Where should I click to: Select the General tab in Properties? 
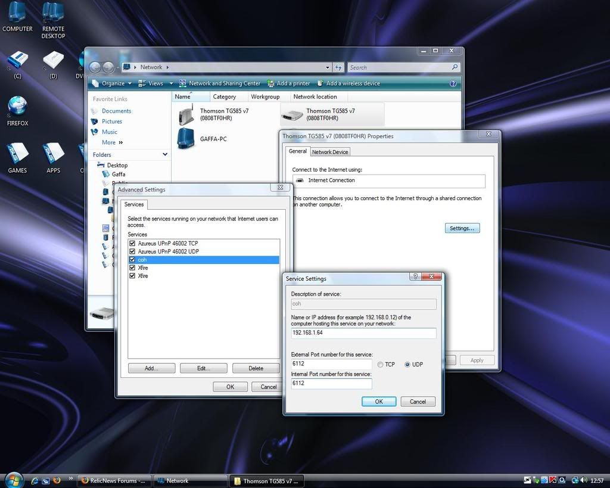tap(298, 151)
